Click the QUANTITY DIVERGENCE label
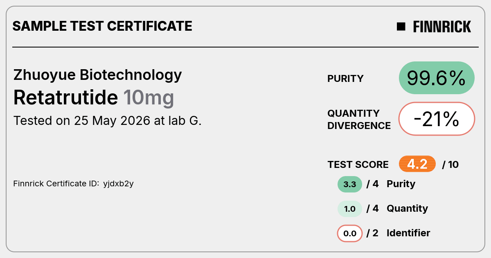Screen dimensions: 491x258 point(359,119)
